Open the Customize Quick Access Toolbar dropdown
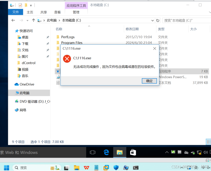This screenshot has width=211, height=171. (31, 5)
